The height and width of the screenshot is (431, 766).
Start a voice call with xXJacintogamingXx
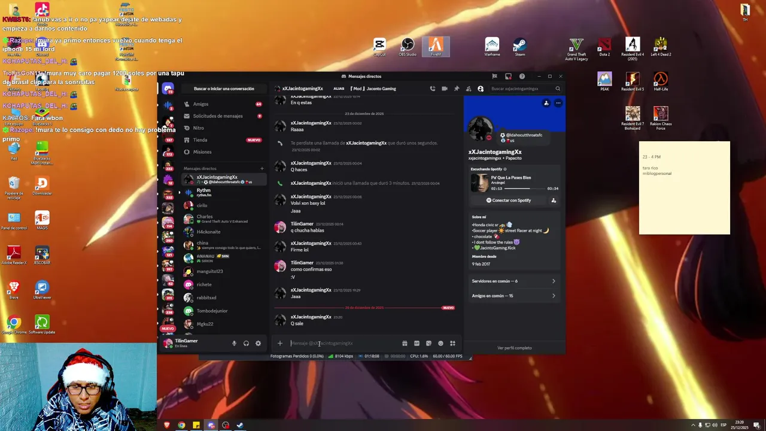click(x=433, y=89)
